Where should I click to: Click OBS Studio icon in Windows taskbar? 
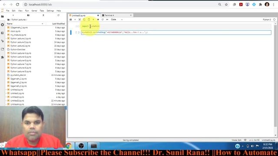(81, 146)
